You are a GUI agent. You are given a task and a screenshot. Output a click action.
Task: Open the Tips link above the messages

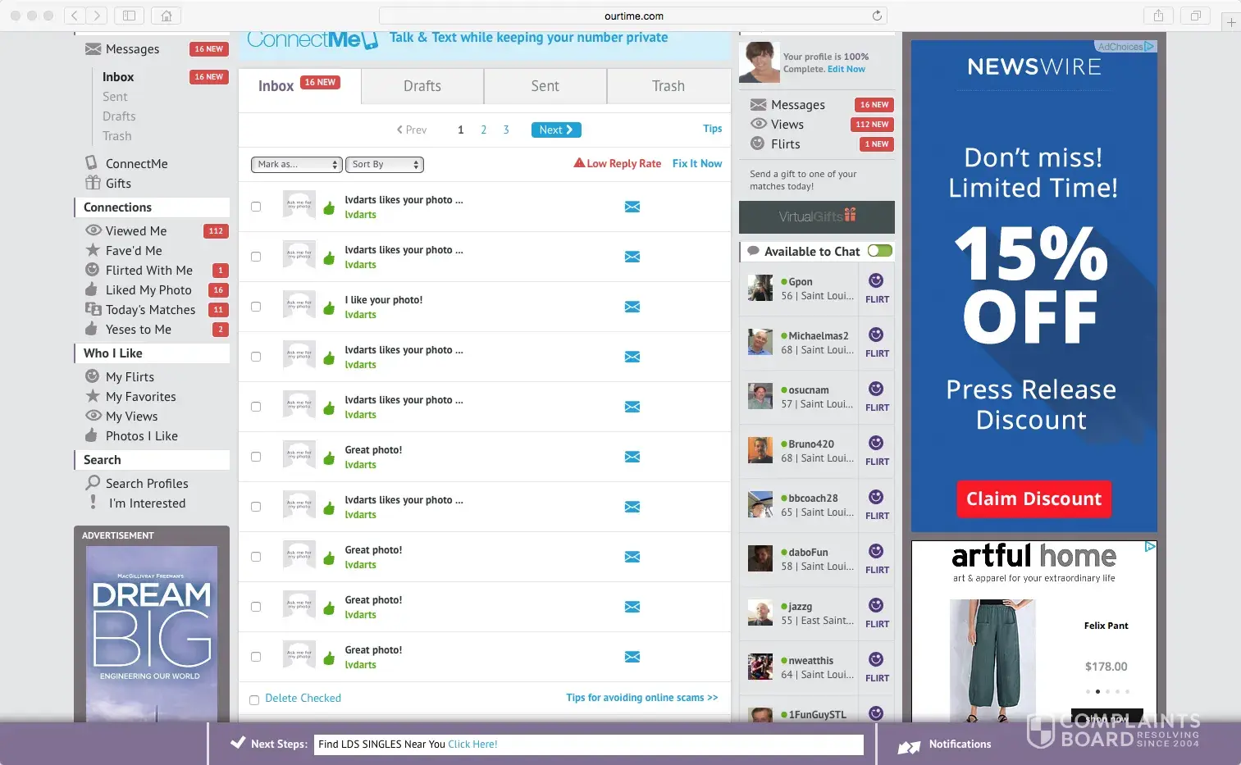[x=713, y=129]
